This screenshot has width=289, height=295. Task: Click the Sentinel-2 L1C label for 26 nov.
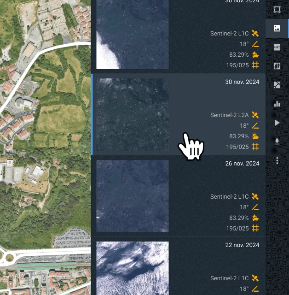229,196
